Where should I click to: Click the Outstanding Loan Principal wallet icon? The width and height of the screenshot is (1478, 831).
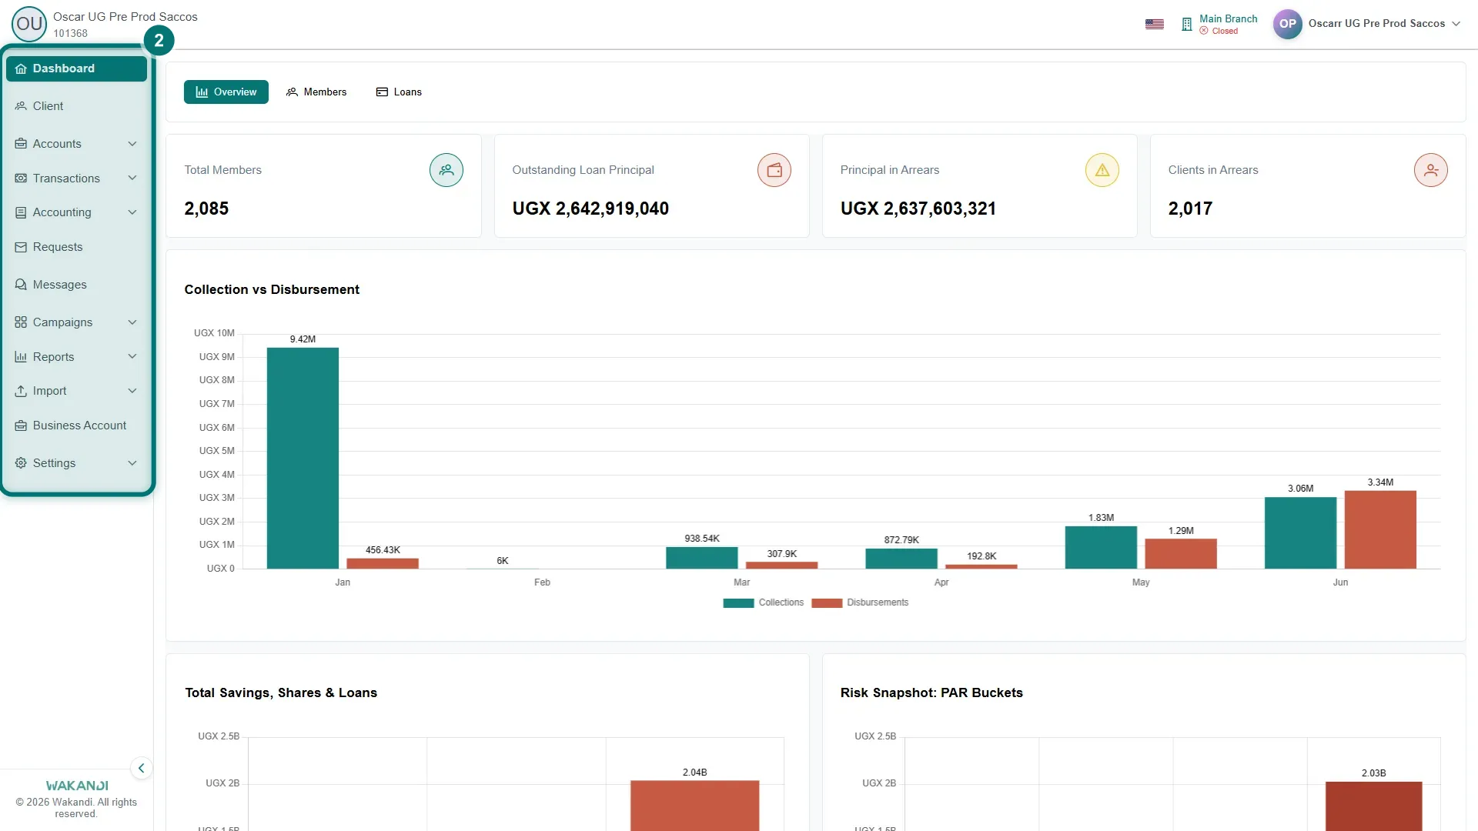[774, 170]
